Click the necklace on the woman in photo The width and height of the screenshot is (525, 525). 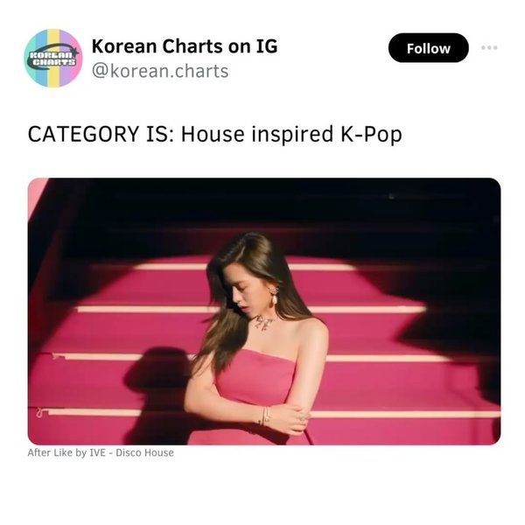[264, 322]
